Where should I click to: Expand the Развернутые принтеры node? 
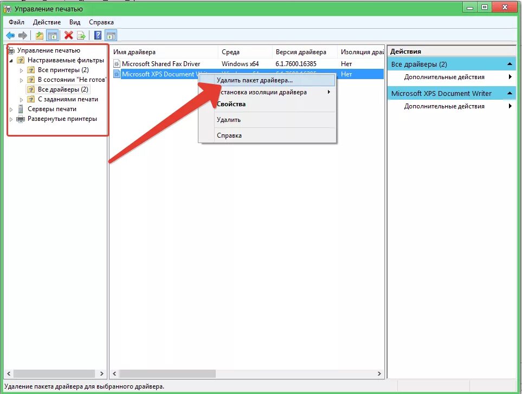pyautogui.click(x=11, y=119)
